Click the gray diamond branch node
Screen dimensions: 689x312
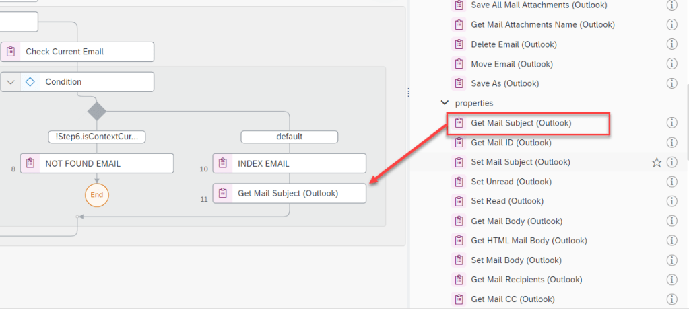[x=97, y=110]
